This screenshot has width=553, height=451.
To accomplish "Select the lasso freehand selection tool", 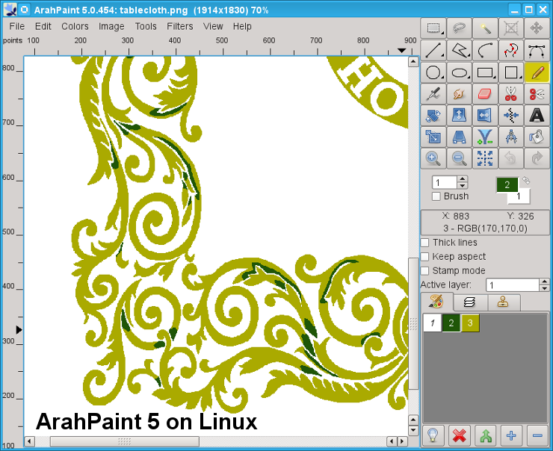I will tap(459, 28).
